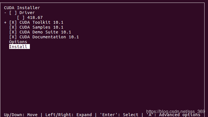Expand the CUDA Toolkit group plus sign

click(x=5, y=22)
